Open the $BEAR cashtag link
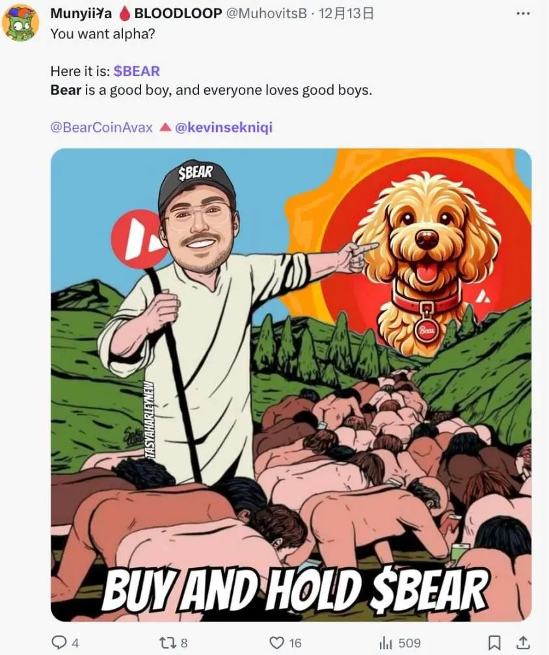549x655 pixels. pyautogui.click(x=137, y=71)
